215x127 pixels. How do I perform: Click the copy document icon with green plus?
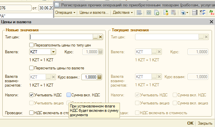157,12
